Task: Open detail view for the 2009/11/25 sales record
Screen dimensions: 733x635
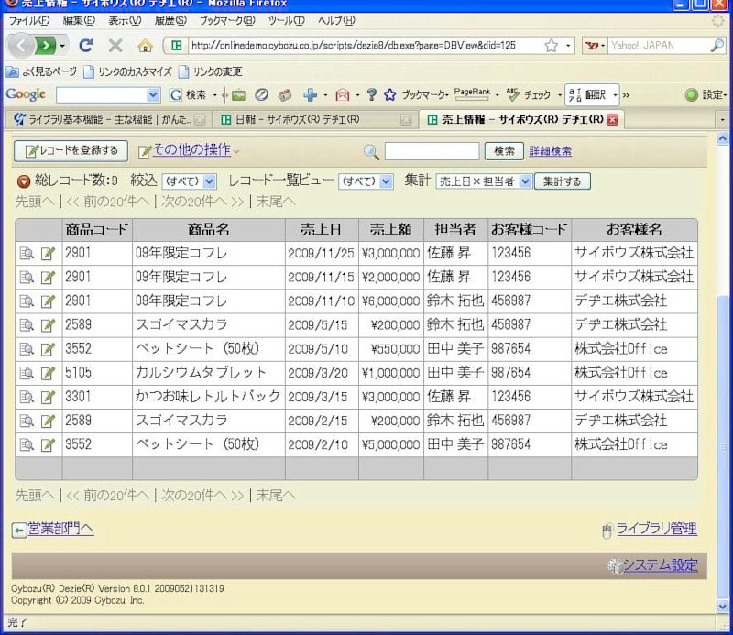Action: point(27,254)
